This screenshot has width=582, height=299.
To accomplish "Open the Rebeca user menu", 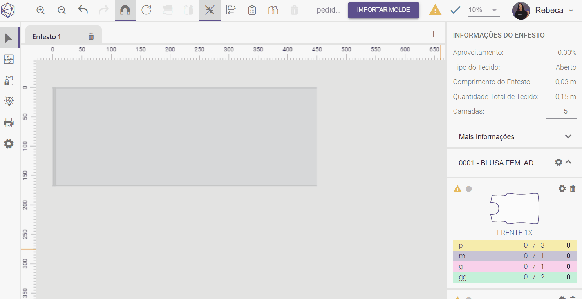I will pos(554,11).
